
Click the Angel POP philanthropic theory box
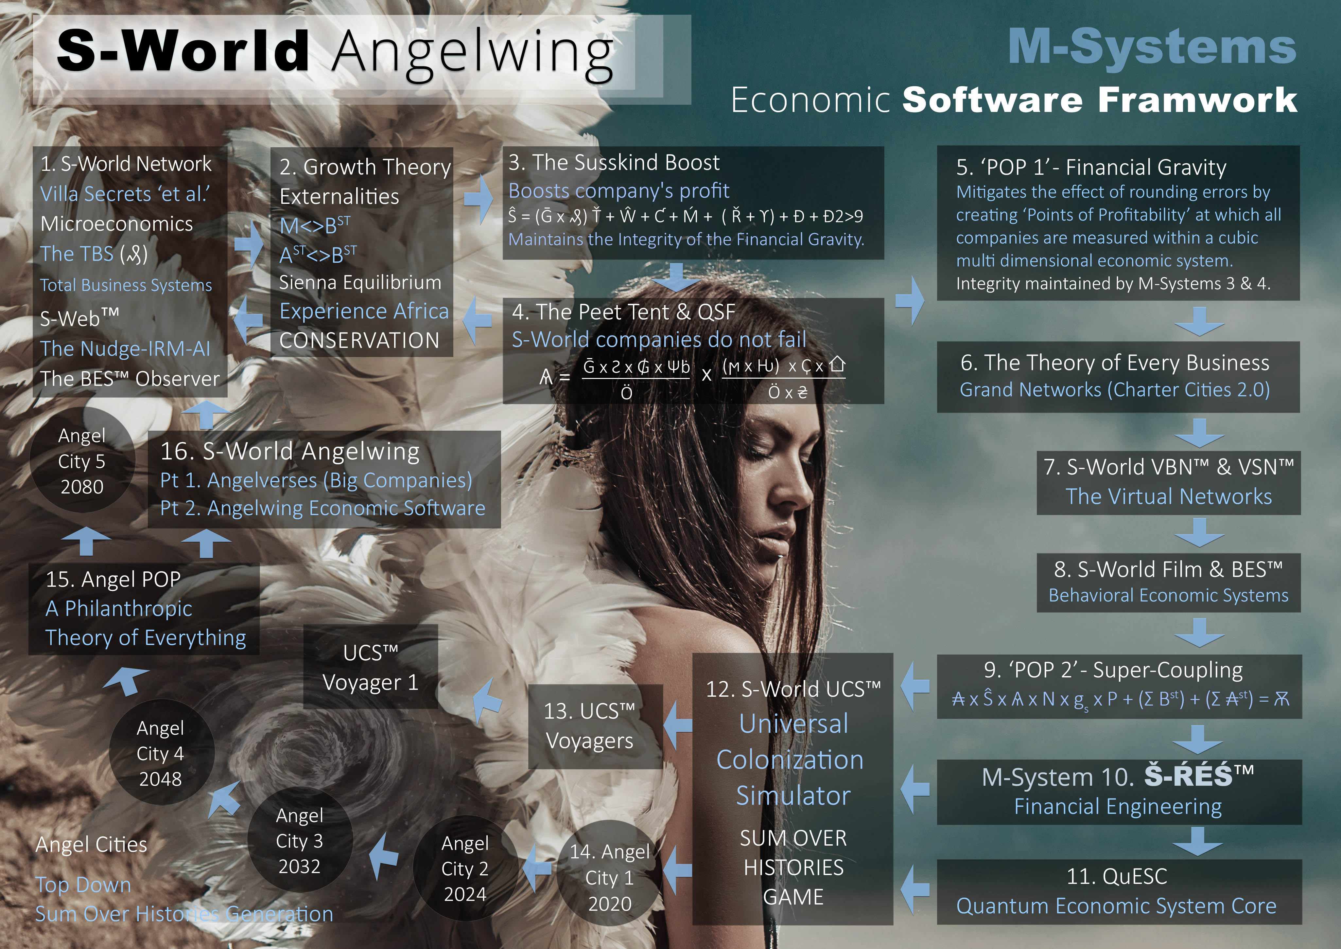[143, 608]
